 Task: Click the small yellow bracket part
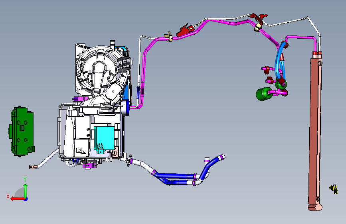(x=334, y=189)
